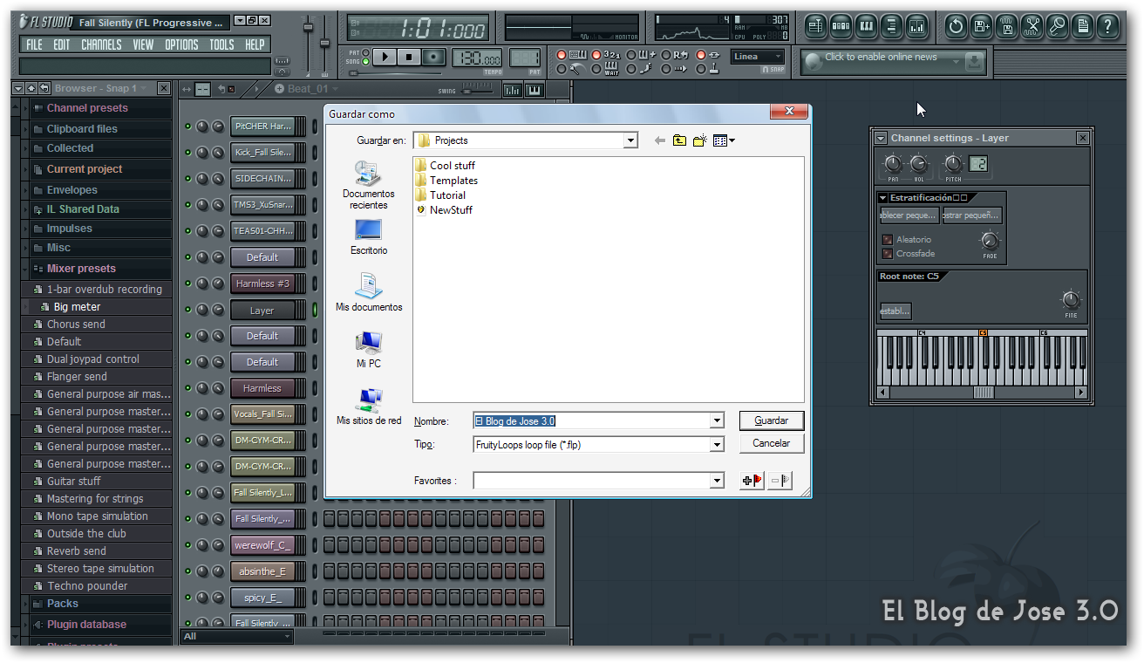This screenshot has height=663, width=1144.
Task: Open the Guardar en folder dropdown
Action: [630, 140]
